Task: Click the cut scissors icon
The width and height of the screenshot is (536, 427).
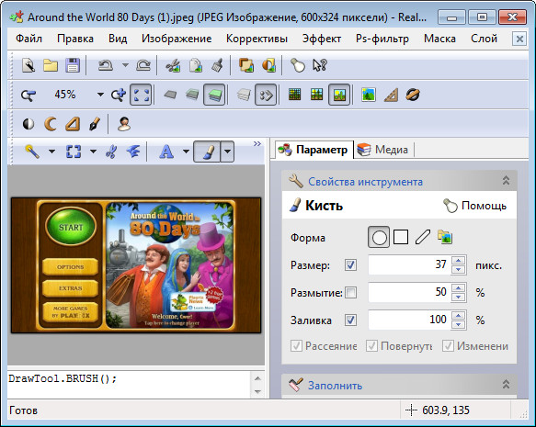Action: pos(173,65)
